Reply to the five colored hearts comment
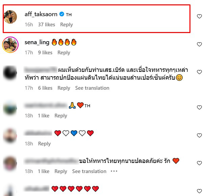Image resolution: width=205 pixels, height=196 pixels. [x=44, y=144]
